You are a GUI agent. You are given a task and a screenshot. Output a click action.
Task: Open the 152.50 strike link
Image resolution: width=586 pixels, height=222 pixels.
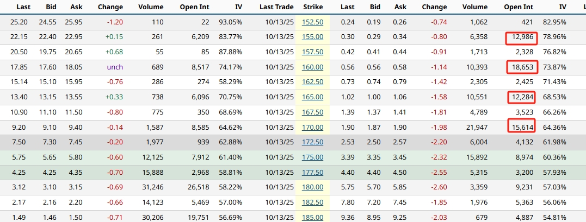pos(312,22)
